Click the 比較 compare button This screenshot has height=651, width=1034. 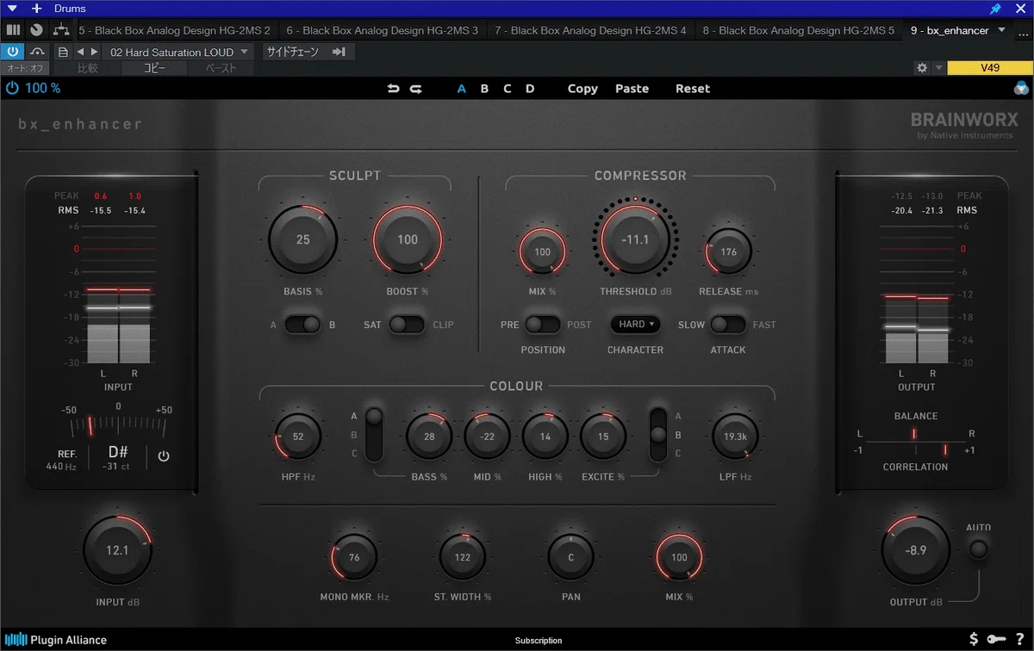coord(88,67)
